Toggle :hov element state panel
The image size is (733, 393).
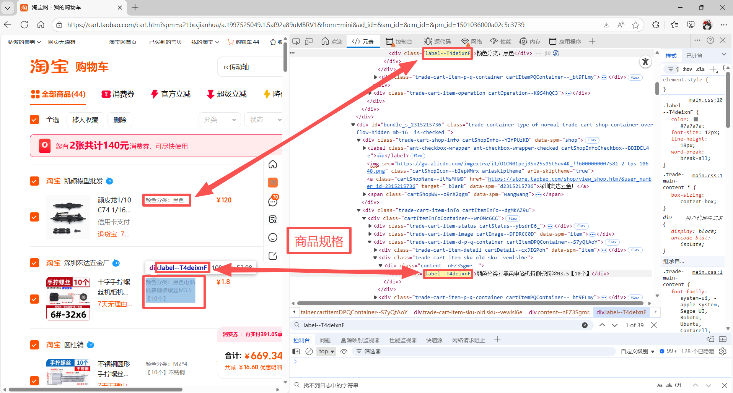[687, 69]
